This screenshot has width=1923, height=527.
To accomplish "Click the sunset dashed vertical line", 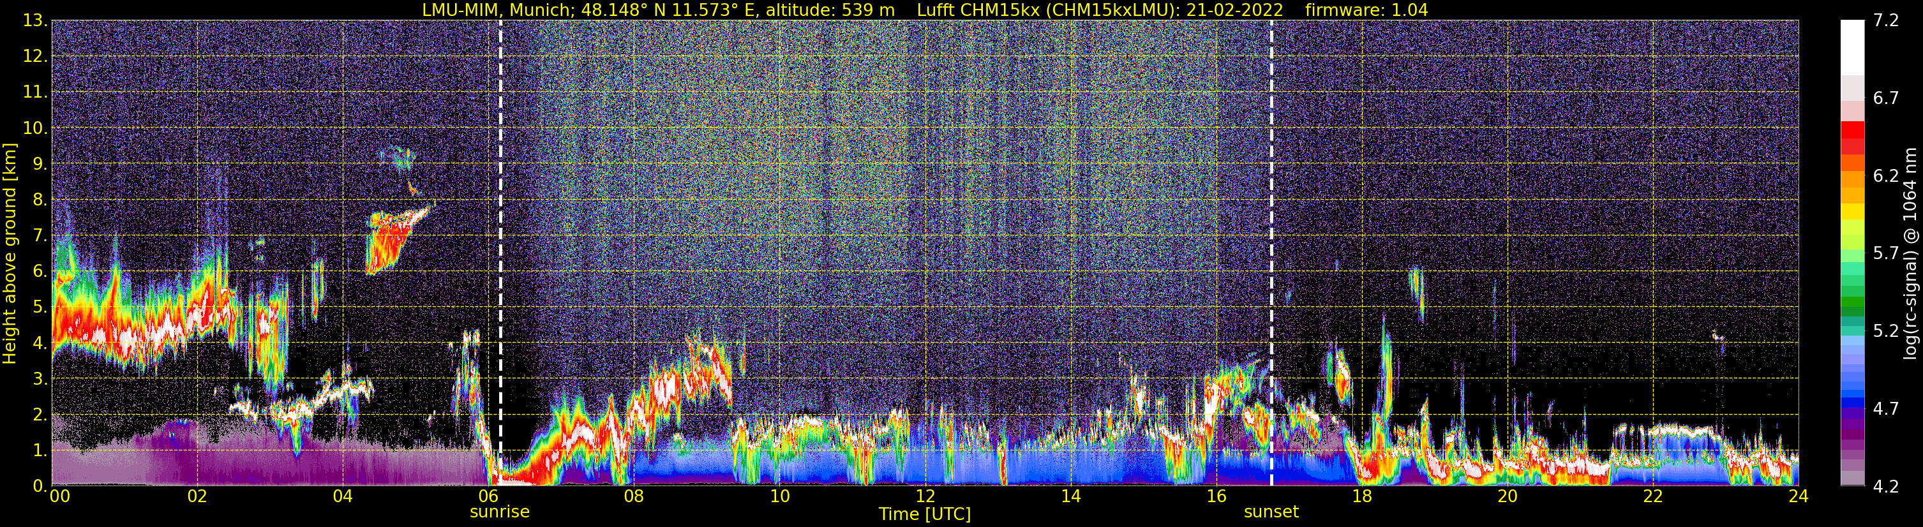I will pyautogui.click(x=1271, y=252).
